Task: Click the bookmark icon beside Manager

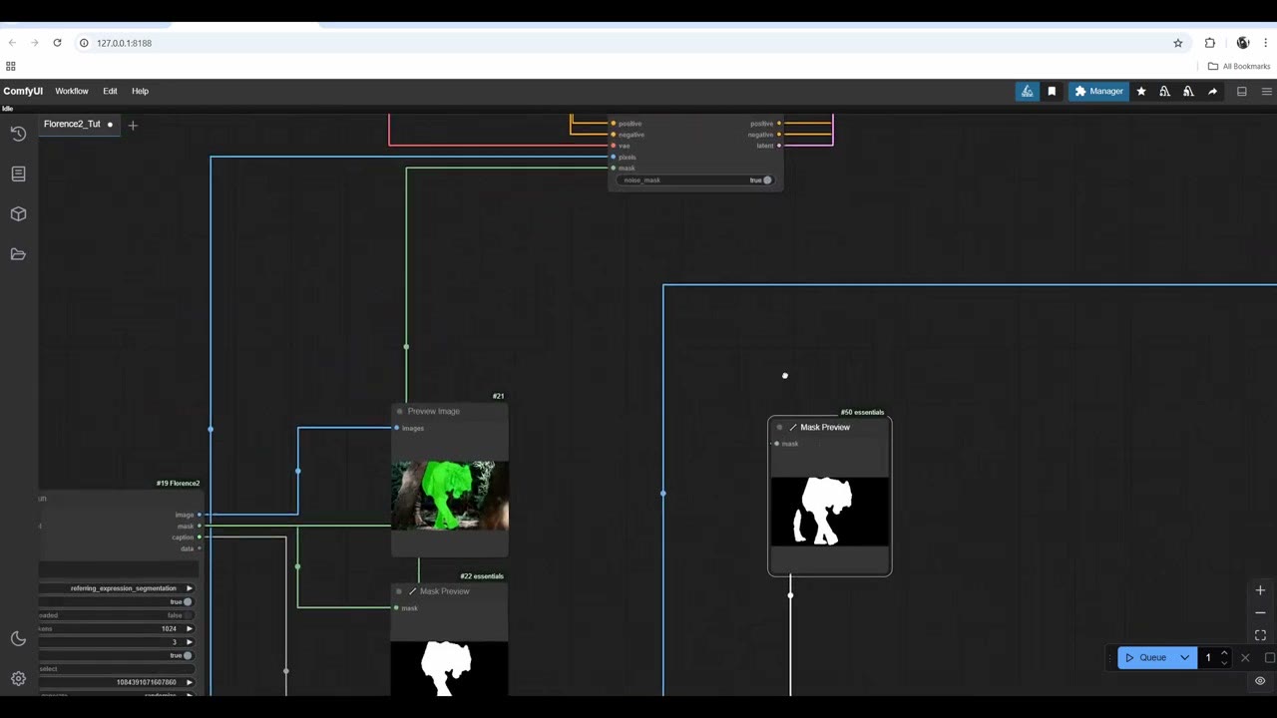Action: (x=1052, y=91)
